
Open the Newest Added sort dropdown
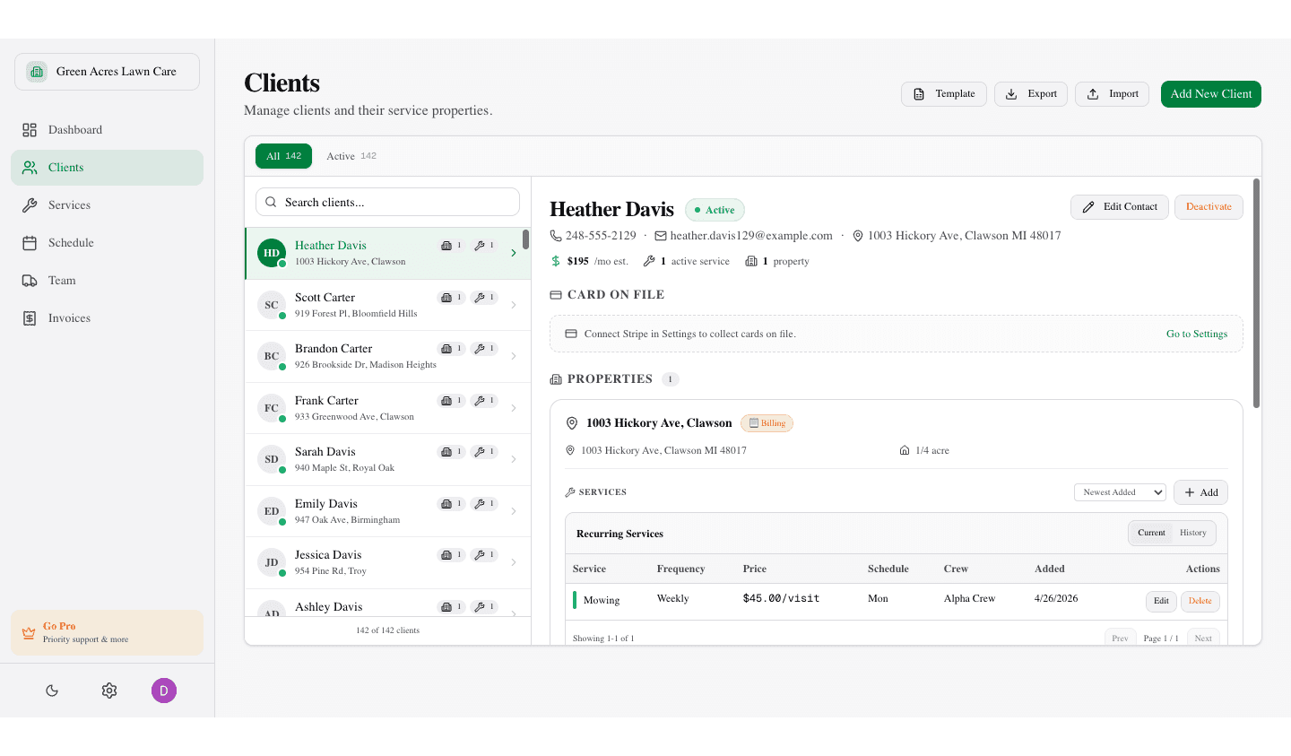[x=1119, y=491]
